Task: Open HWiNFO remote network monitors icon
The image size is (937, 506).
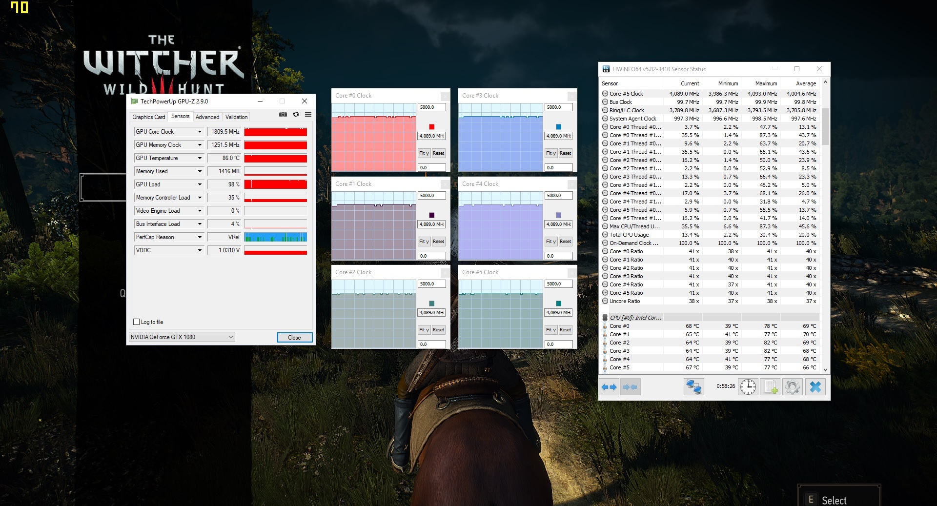Action: tap(693, 387)
